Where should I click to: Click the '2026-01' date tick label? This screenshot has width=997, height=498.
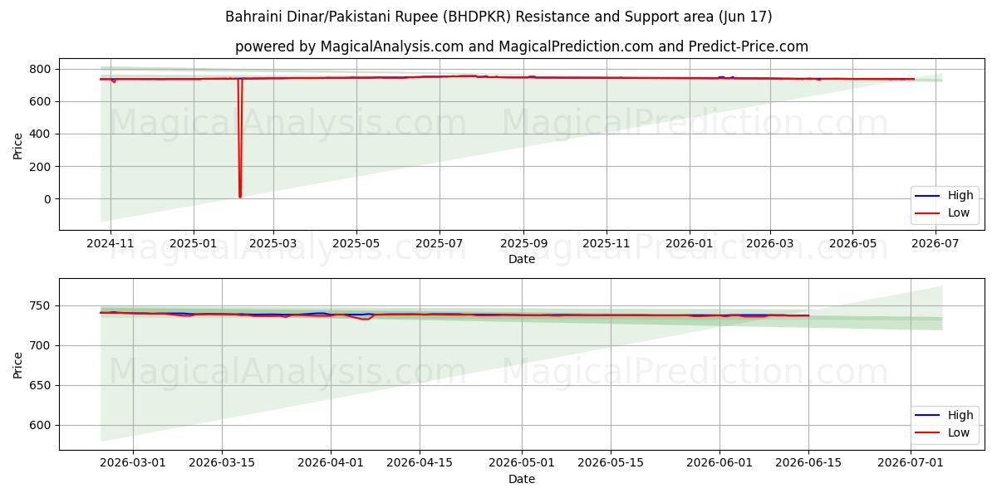pos(690,245)
